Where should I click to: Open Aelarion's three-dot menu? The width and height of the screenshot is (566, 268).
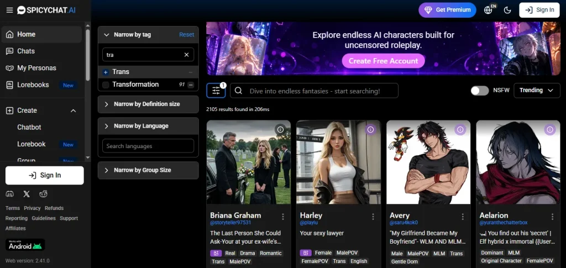coord(552,217)
